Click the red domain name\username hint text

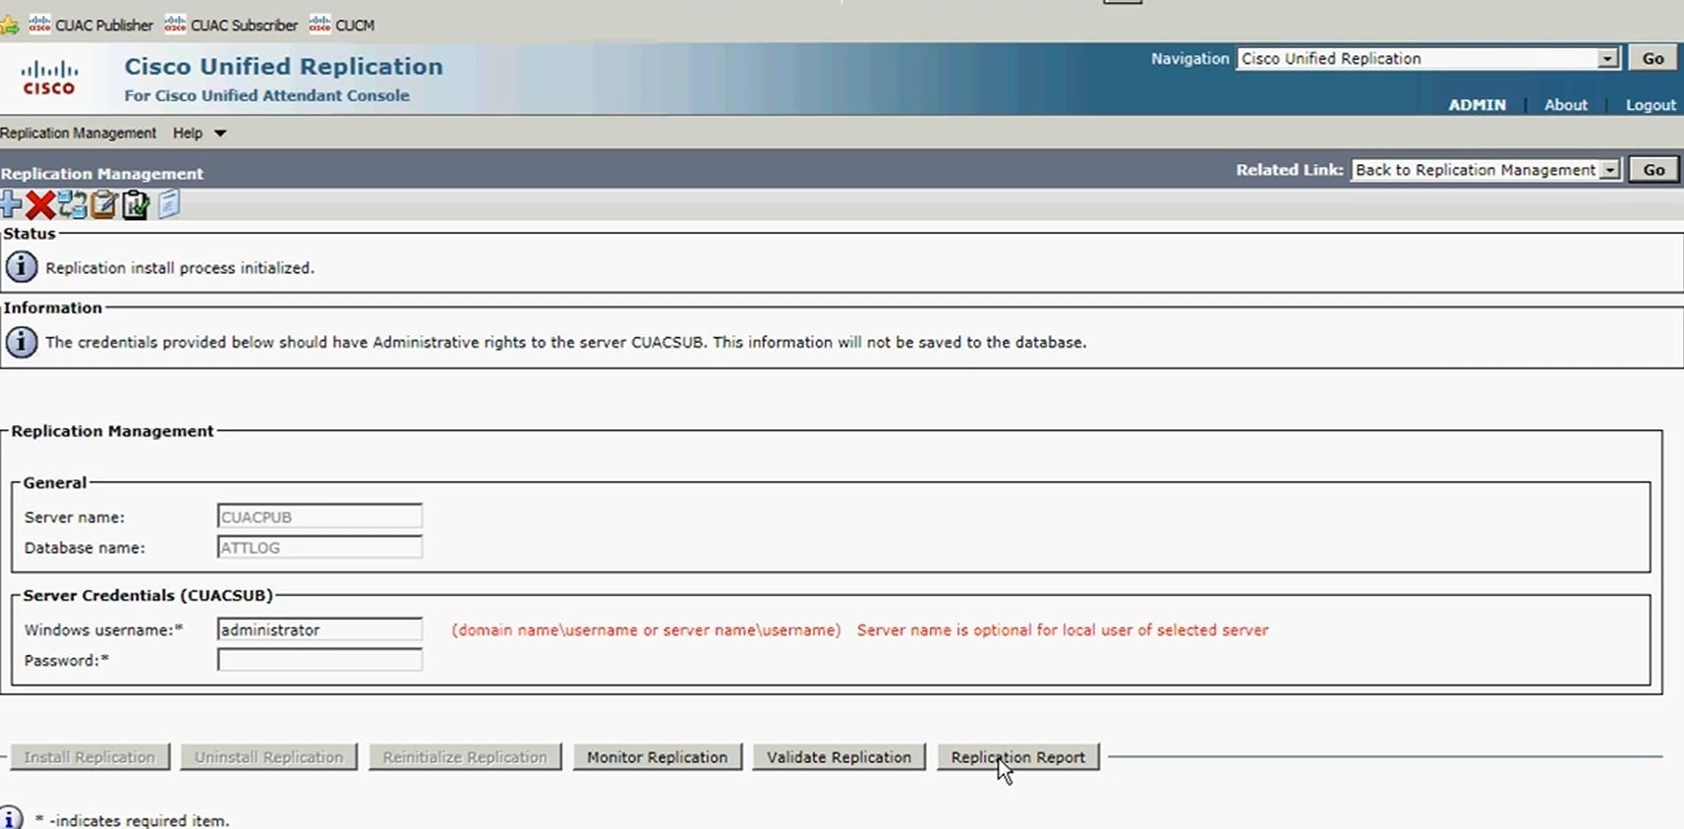click(646, 630)
